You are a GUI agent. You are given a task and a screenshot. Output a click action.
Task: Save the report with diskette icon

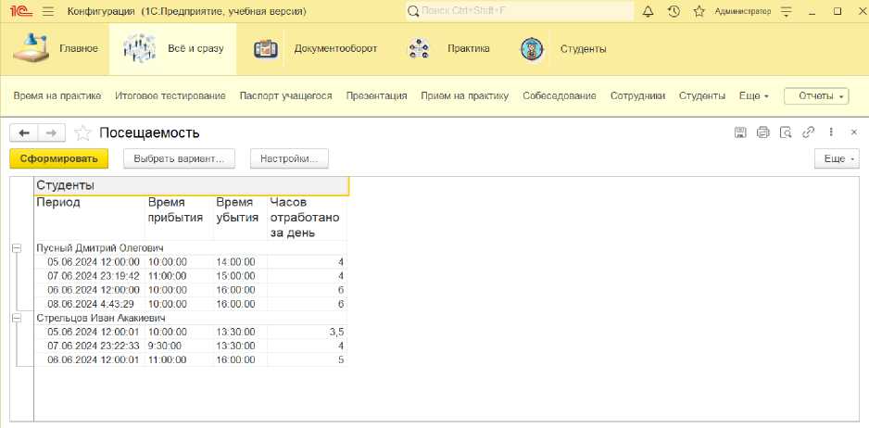point(740,132)
